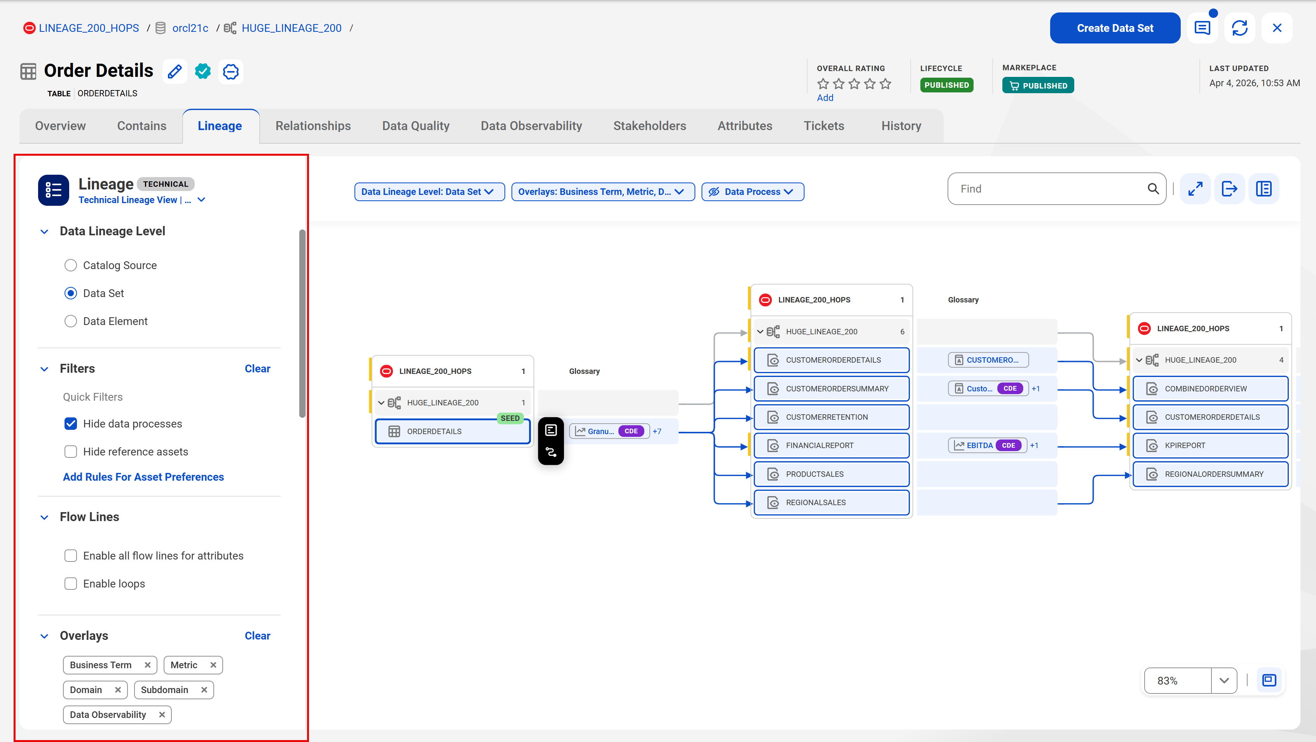The width and height of the screenshot is (1316, 742).
Task: Click the fifth rating star
Action: [885, 84]
